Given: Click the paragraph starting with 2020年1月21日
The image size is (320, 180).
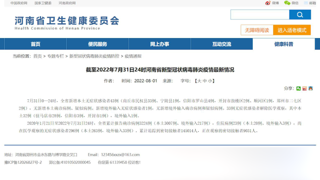Looking at the screenshot, I should coord(160,127).
